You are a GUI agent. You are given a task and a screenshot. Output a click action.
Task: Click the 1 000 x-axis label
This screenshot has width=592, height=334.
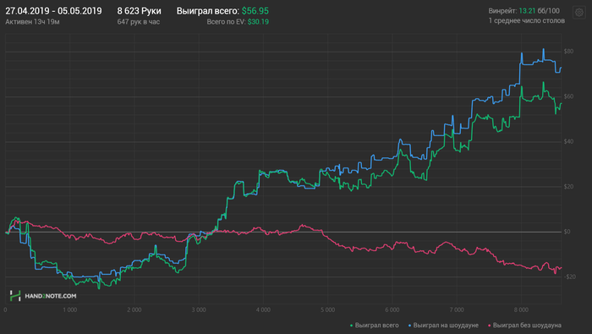[70, 309]
